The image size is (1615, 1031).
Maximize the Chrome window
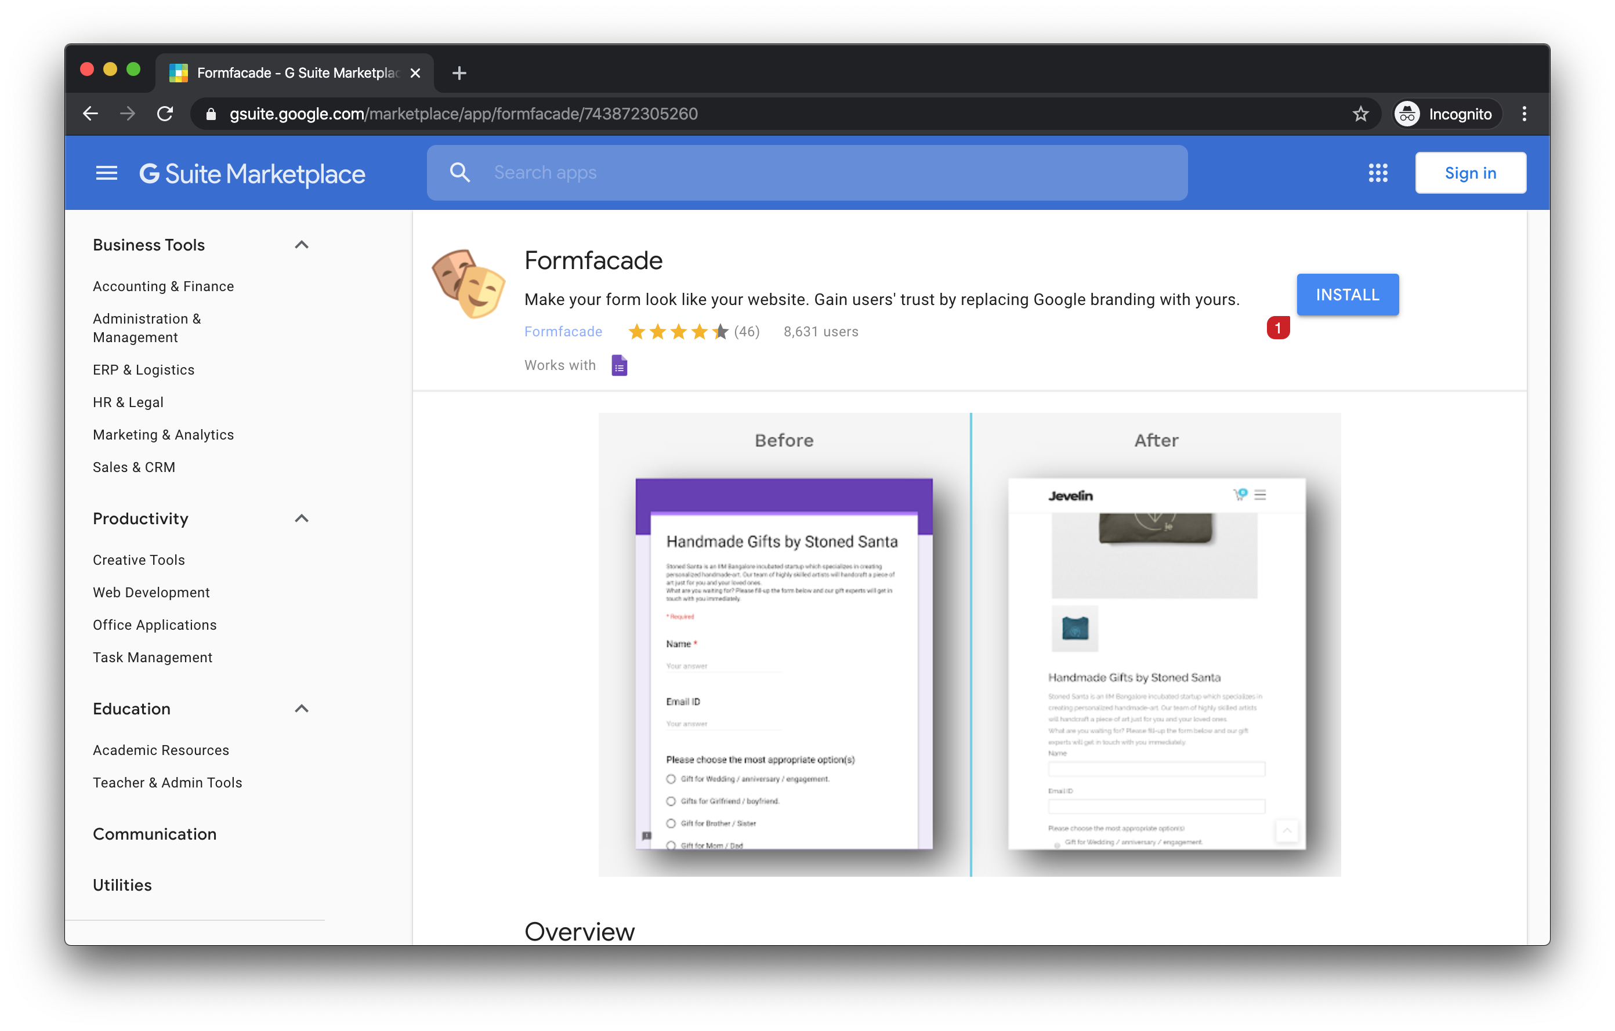coord(133,69)
